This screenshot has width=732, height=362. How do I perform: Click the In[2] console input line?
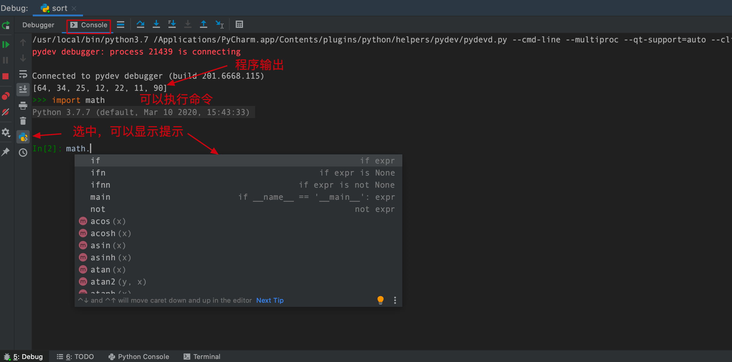pyautogui.click(x=62, y=148)
